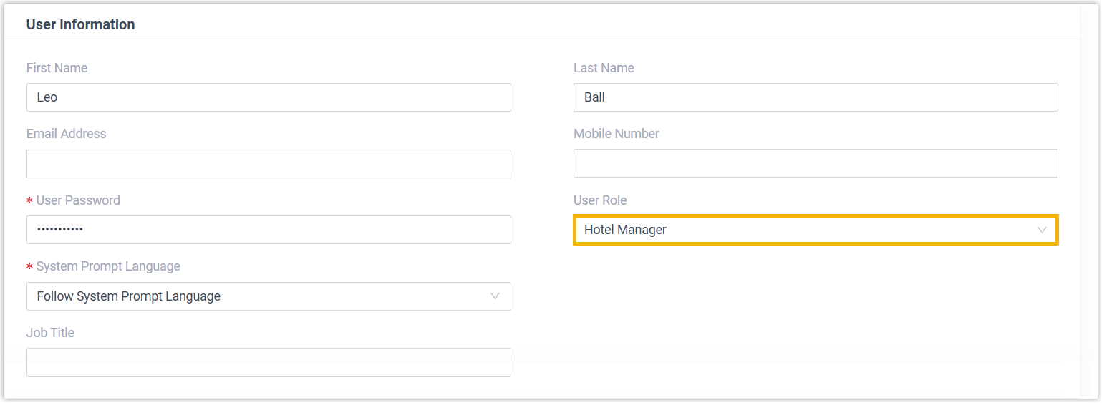Click the Mobile Number label
This screenshot has height=403, width=1102.
pyautogui.click(x=616, y=134)
